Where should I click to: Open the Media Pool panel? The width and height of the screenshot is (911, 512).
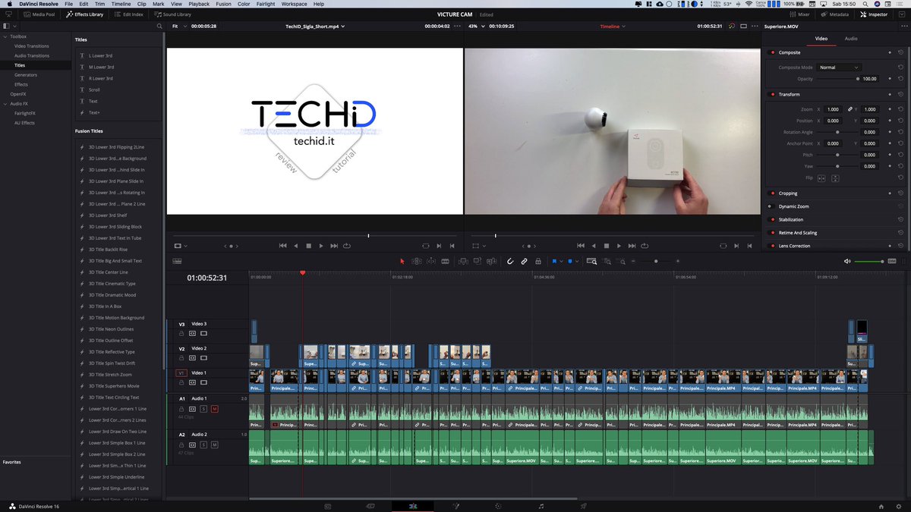click(x=39, y=14)
